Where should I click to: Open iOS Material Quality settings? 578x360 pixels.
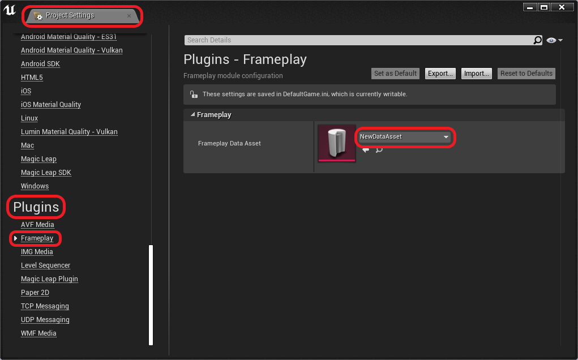coord(51,105)
